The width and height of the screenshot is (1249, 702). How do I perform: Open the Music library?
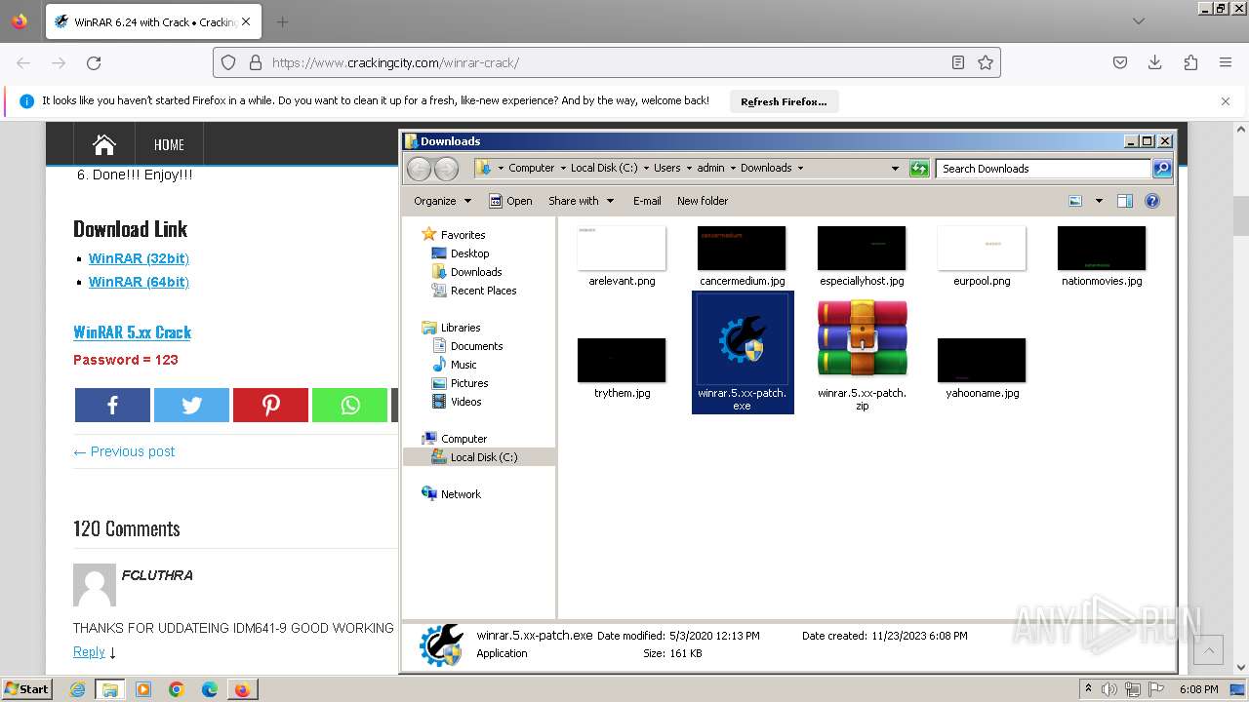(x=463, y=365)
